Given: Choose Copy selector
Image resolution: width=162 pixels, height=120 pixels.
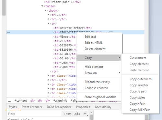Looking at the screenshot, I should click(x=139, y=85).
